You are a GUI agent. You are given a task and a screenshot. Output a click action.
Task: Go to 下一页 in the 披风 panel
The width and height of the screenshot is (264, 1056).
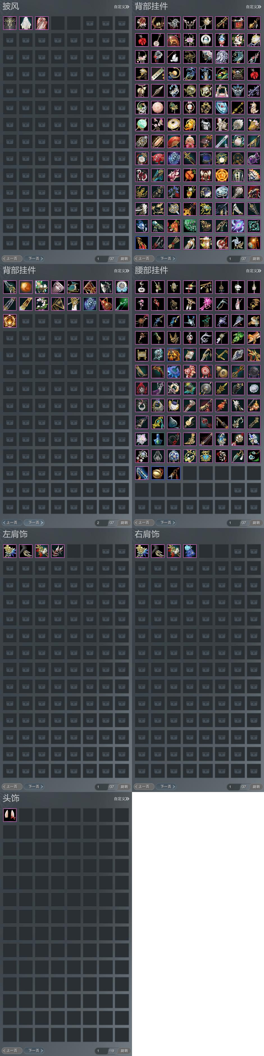(x=34, y=259)
